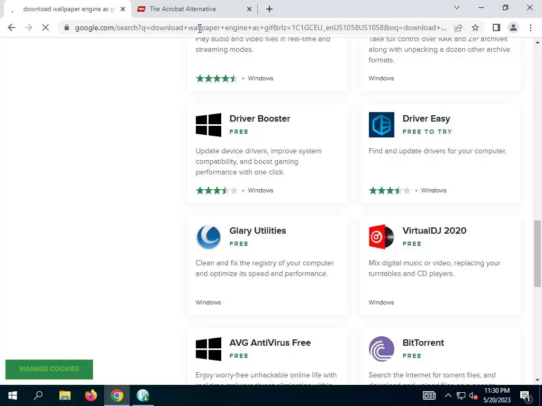Open File Explorer from the taskbar
The height and width of the screenshot is (406, 542).
click(x=65, y=395)
